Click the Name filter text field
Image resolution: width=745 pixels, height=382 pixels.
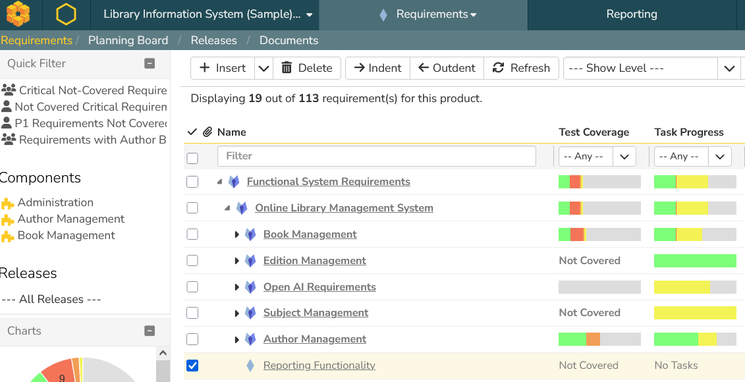376,156
